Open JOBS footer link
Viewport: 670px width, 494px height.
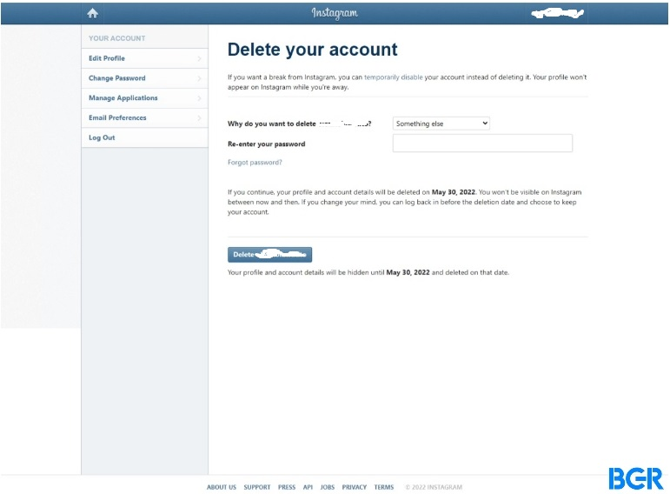tap(328, 487)
